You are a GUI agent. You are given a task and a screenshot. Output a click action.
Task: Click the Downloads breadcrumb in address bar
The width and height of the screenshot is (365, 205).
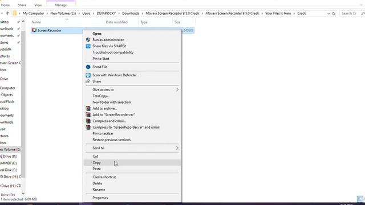click(131, 14)
